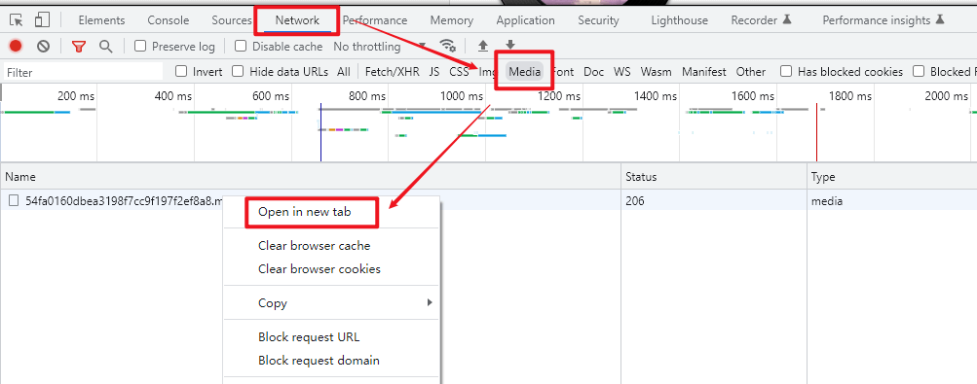Export HAR file with download arrow
The image size is (977, 384).
pos(510,45)
